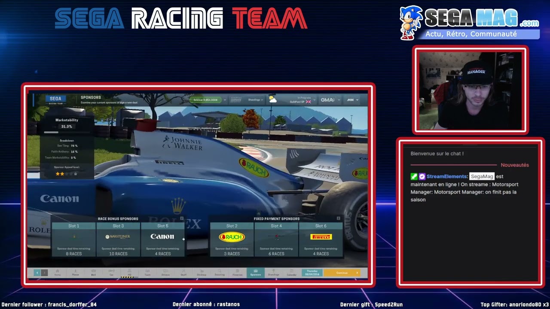Select Slot 3 Warsteiner sponsor card
Viewport: 550px width, 309px height.
(x=118, y=239)
